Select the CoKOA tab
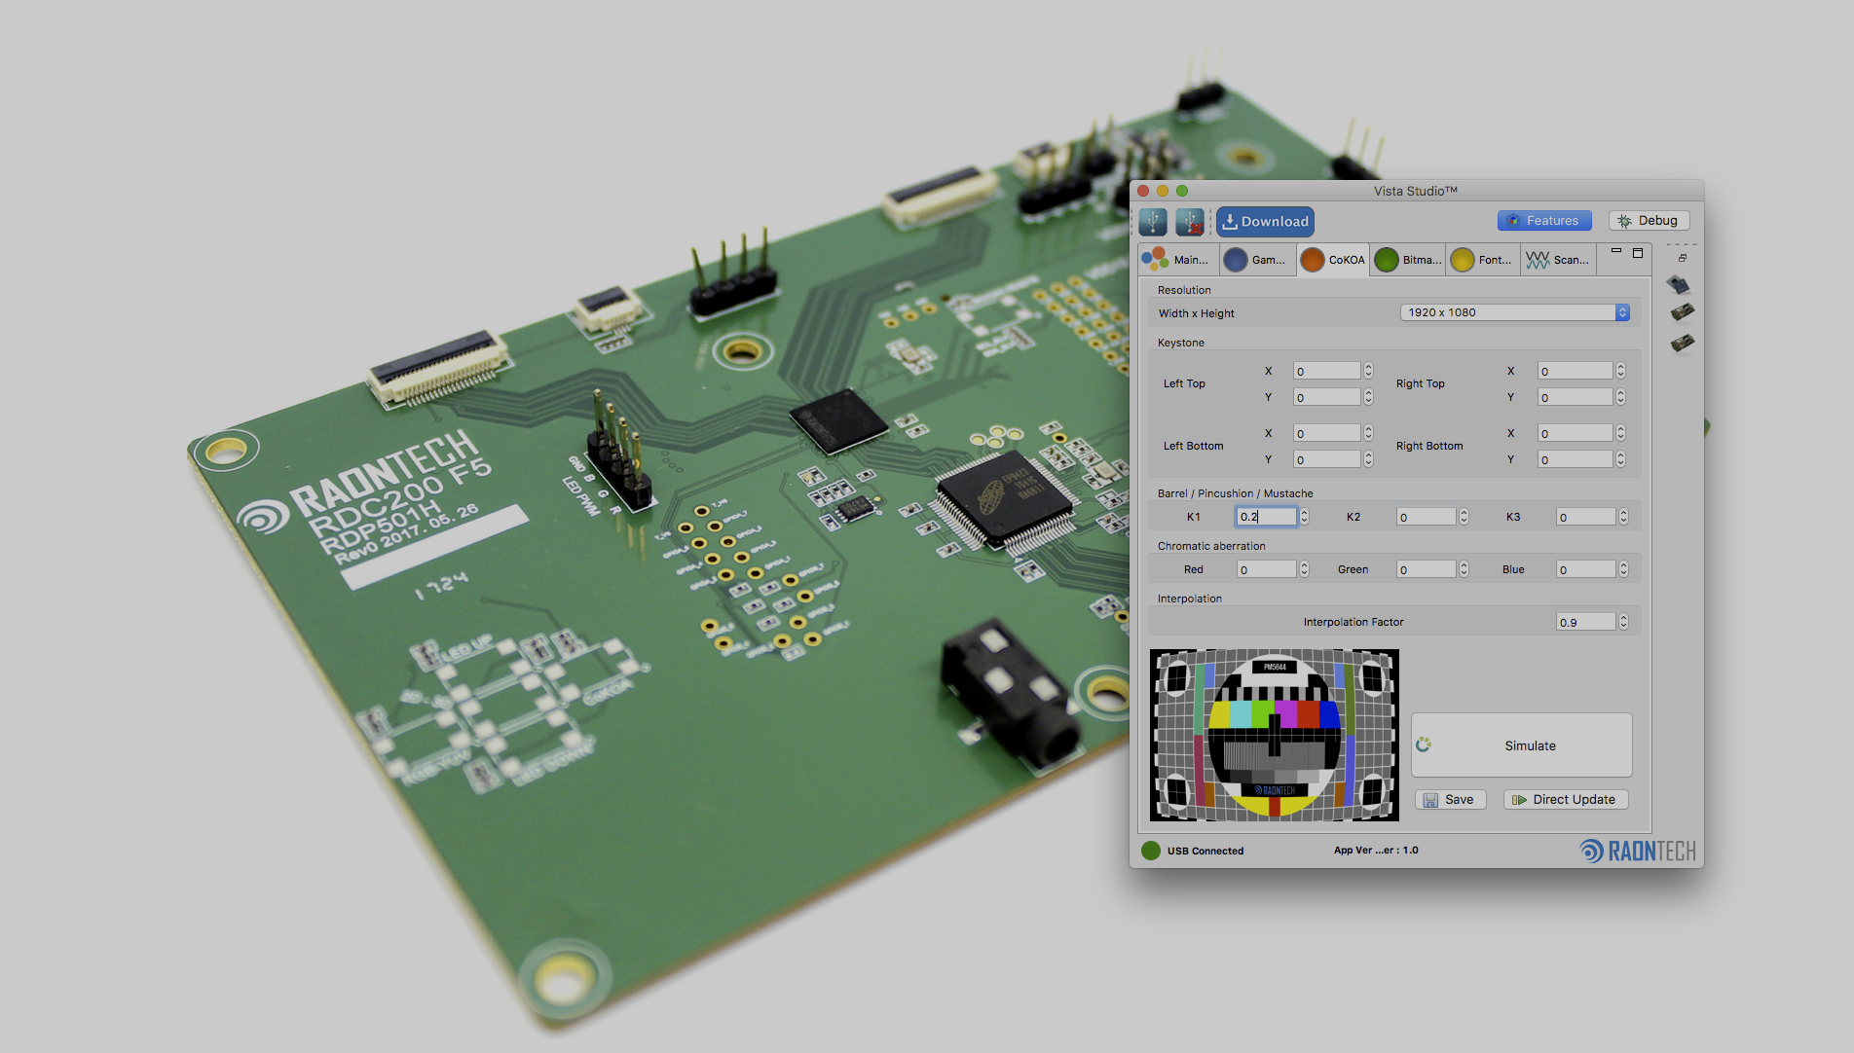1854x1053 pixels. click(1333, 260)
